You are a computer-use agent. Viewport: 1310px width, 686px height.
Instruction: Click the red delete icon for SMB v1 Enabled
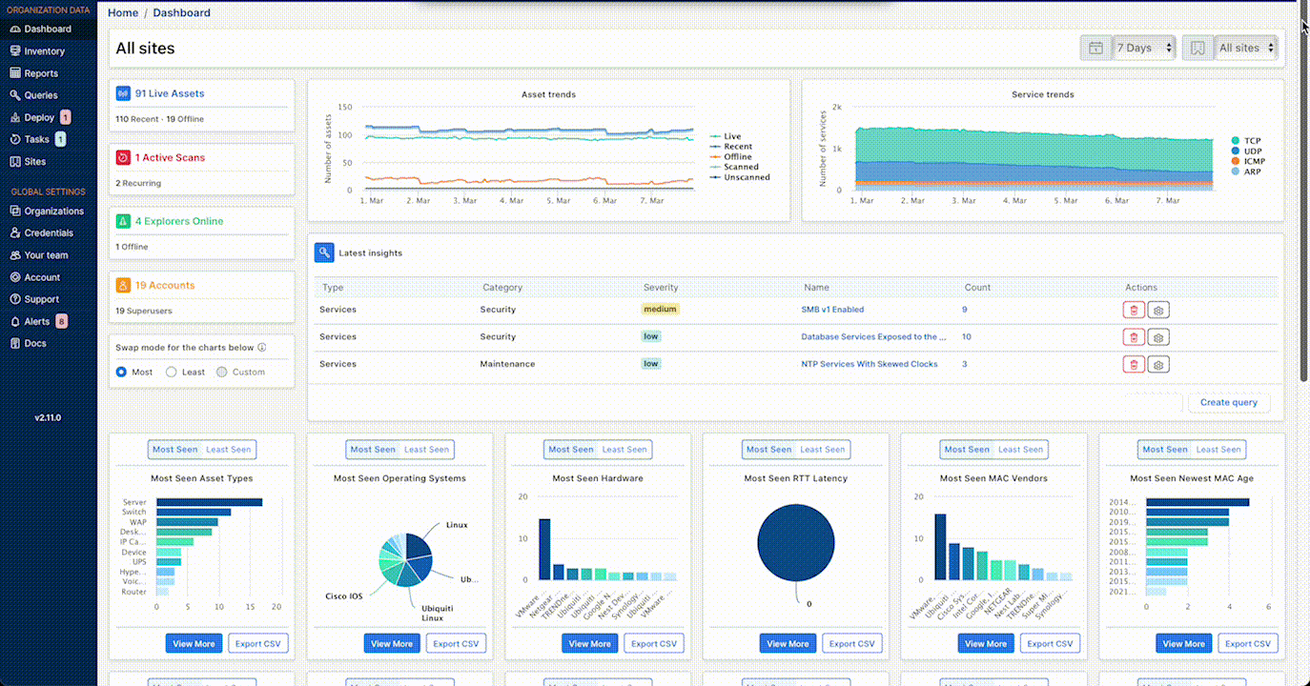pos(1133,310)
